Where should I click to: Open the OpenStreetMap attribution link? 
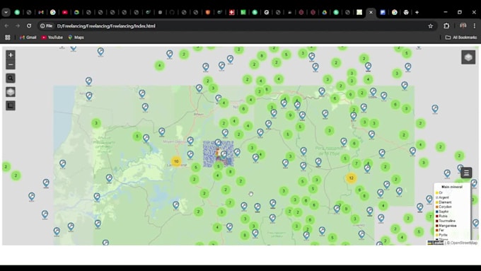tap(464, 243)
